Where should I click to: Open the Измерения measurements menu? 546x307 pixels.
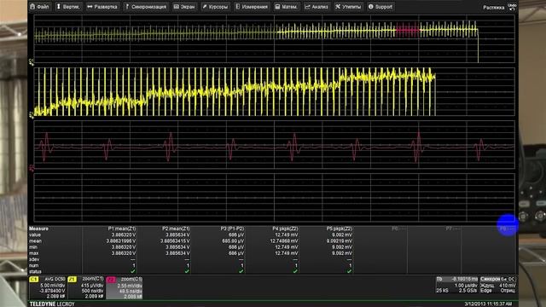pyautogui.click(x=252, y=7)
